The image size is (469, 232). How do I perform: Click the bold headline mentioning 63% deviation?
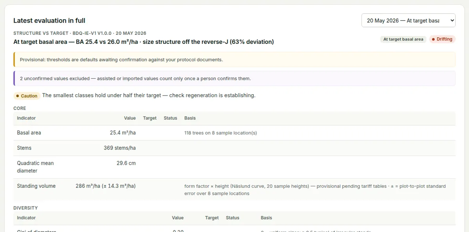143,42
